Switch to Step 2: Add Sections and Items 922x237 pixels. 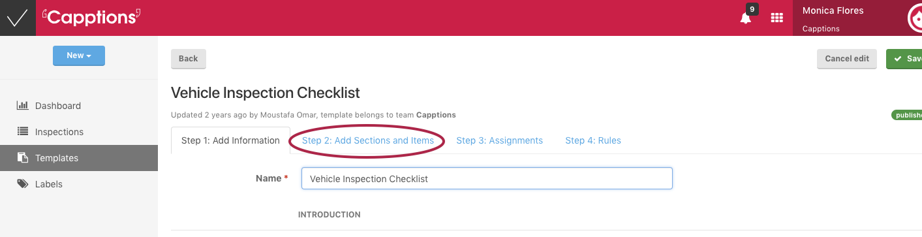coord(368,140)
